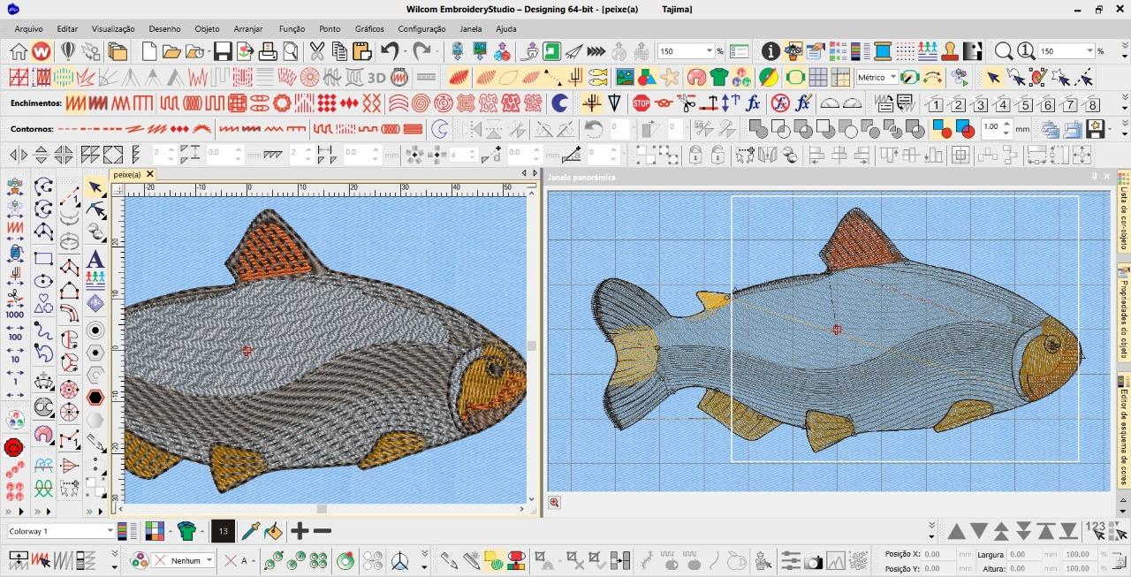Open the Configuração menu
Viewport: 1131px width, 577px height.
click(421, 29)
